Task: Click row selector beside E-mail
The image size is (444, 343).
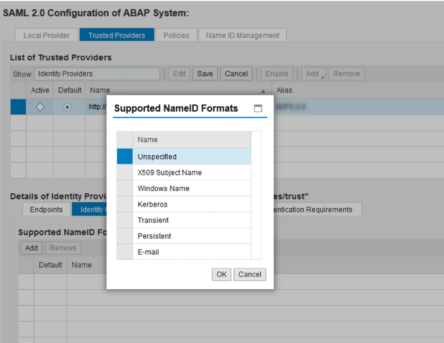Action: click(x=125, y=251)
